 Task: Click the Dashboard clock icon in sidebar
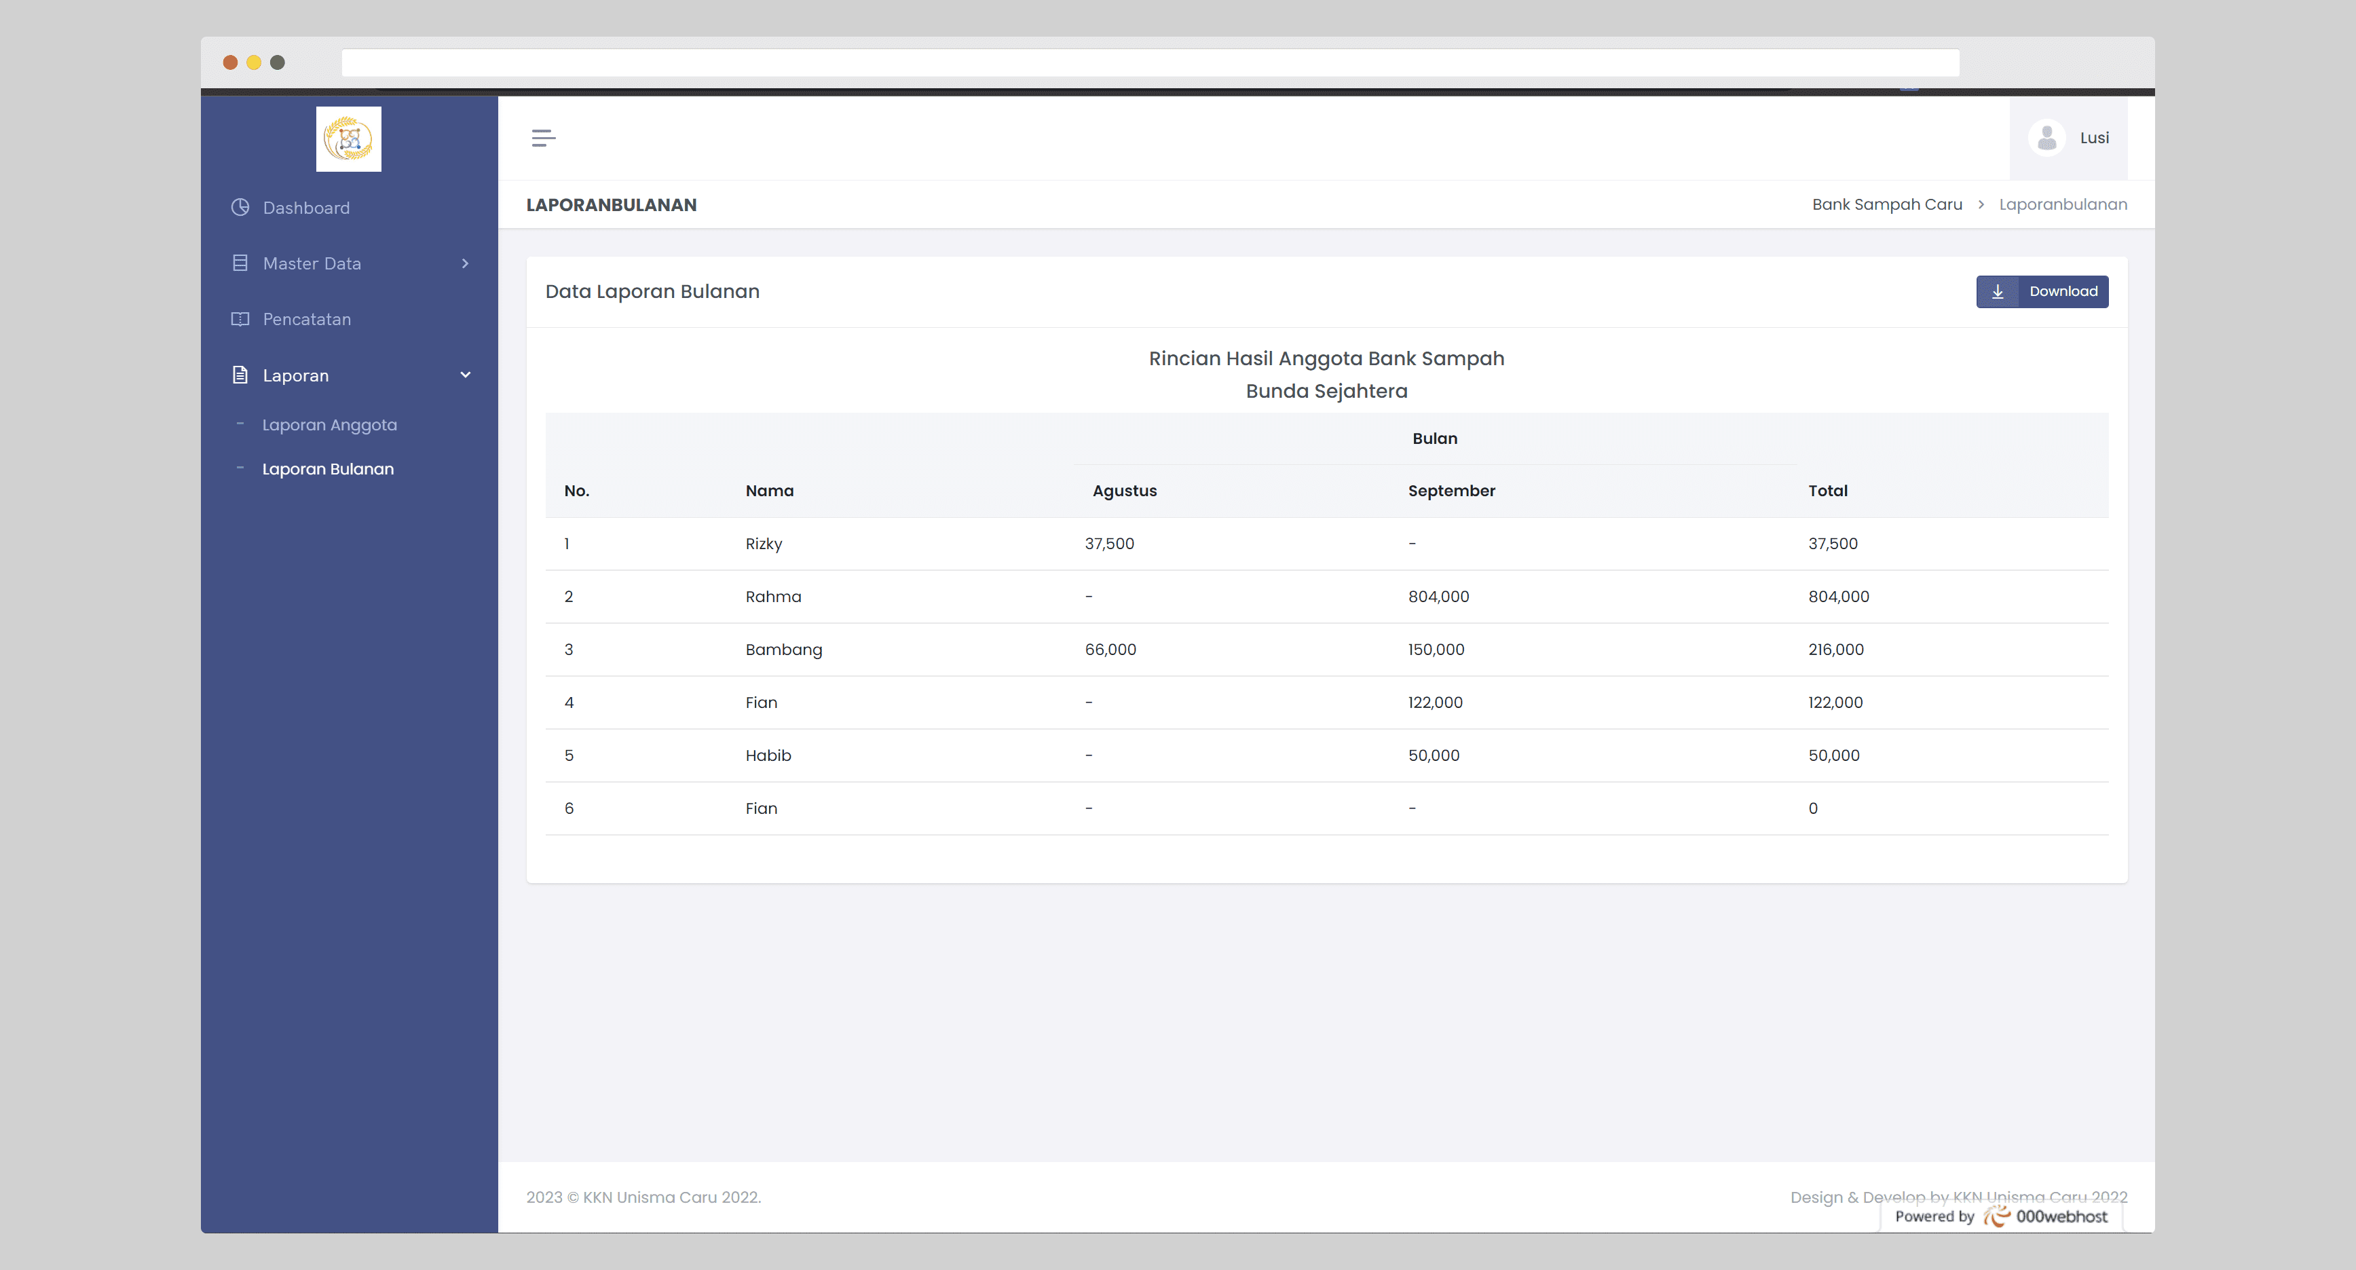(x=240, y=208)
